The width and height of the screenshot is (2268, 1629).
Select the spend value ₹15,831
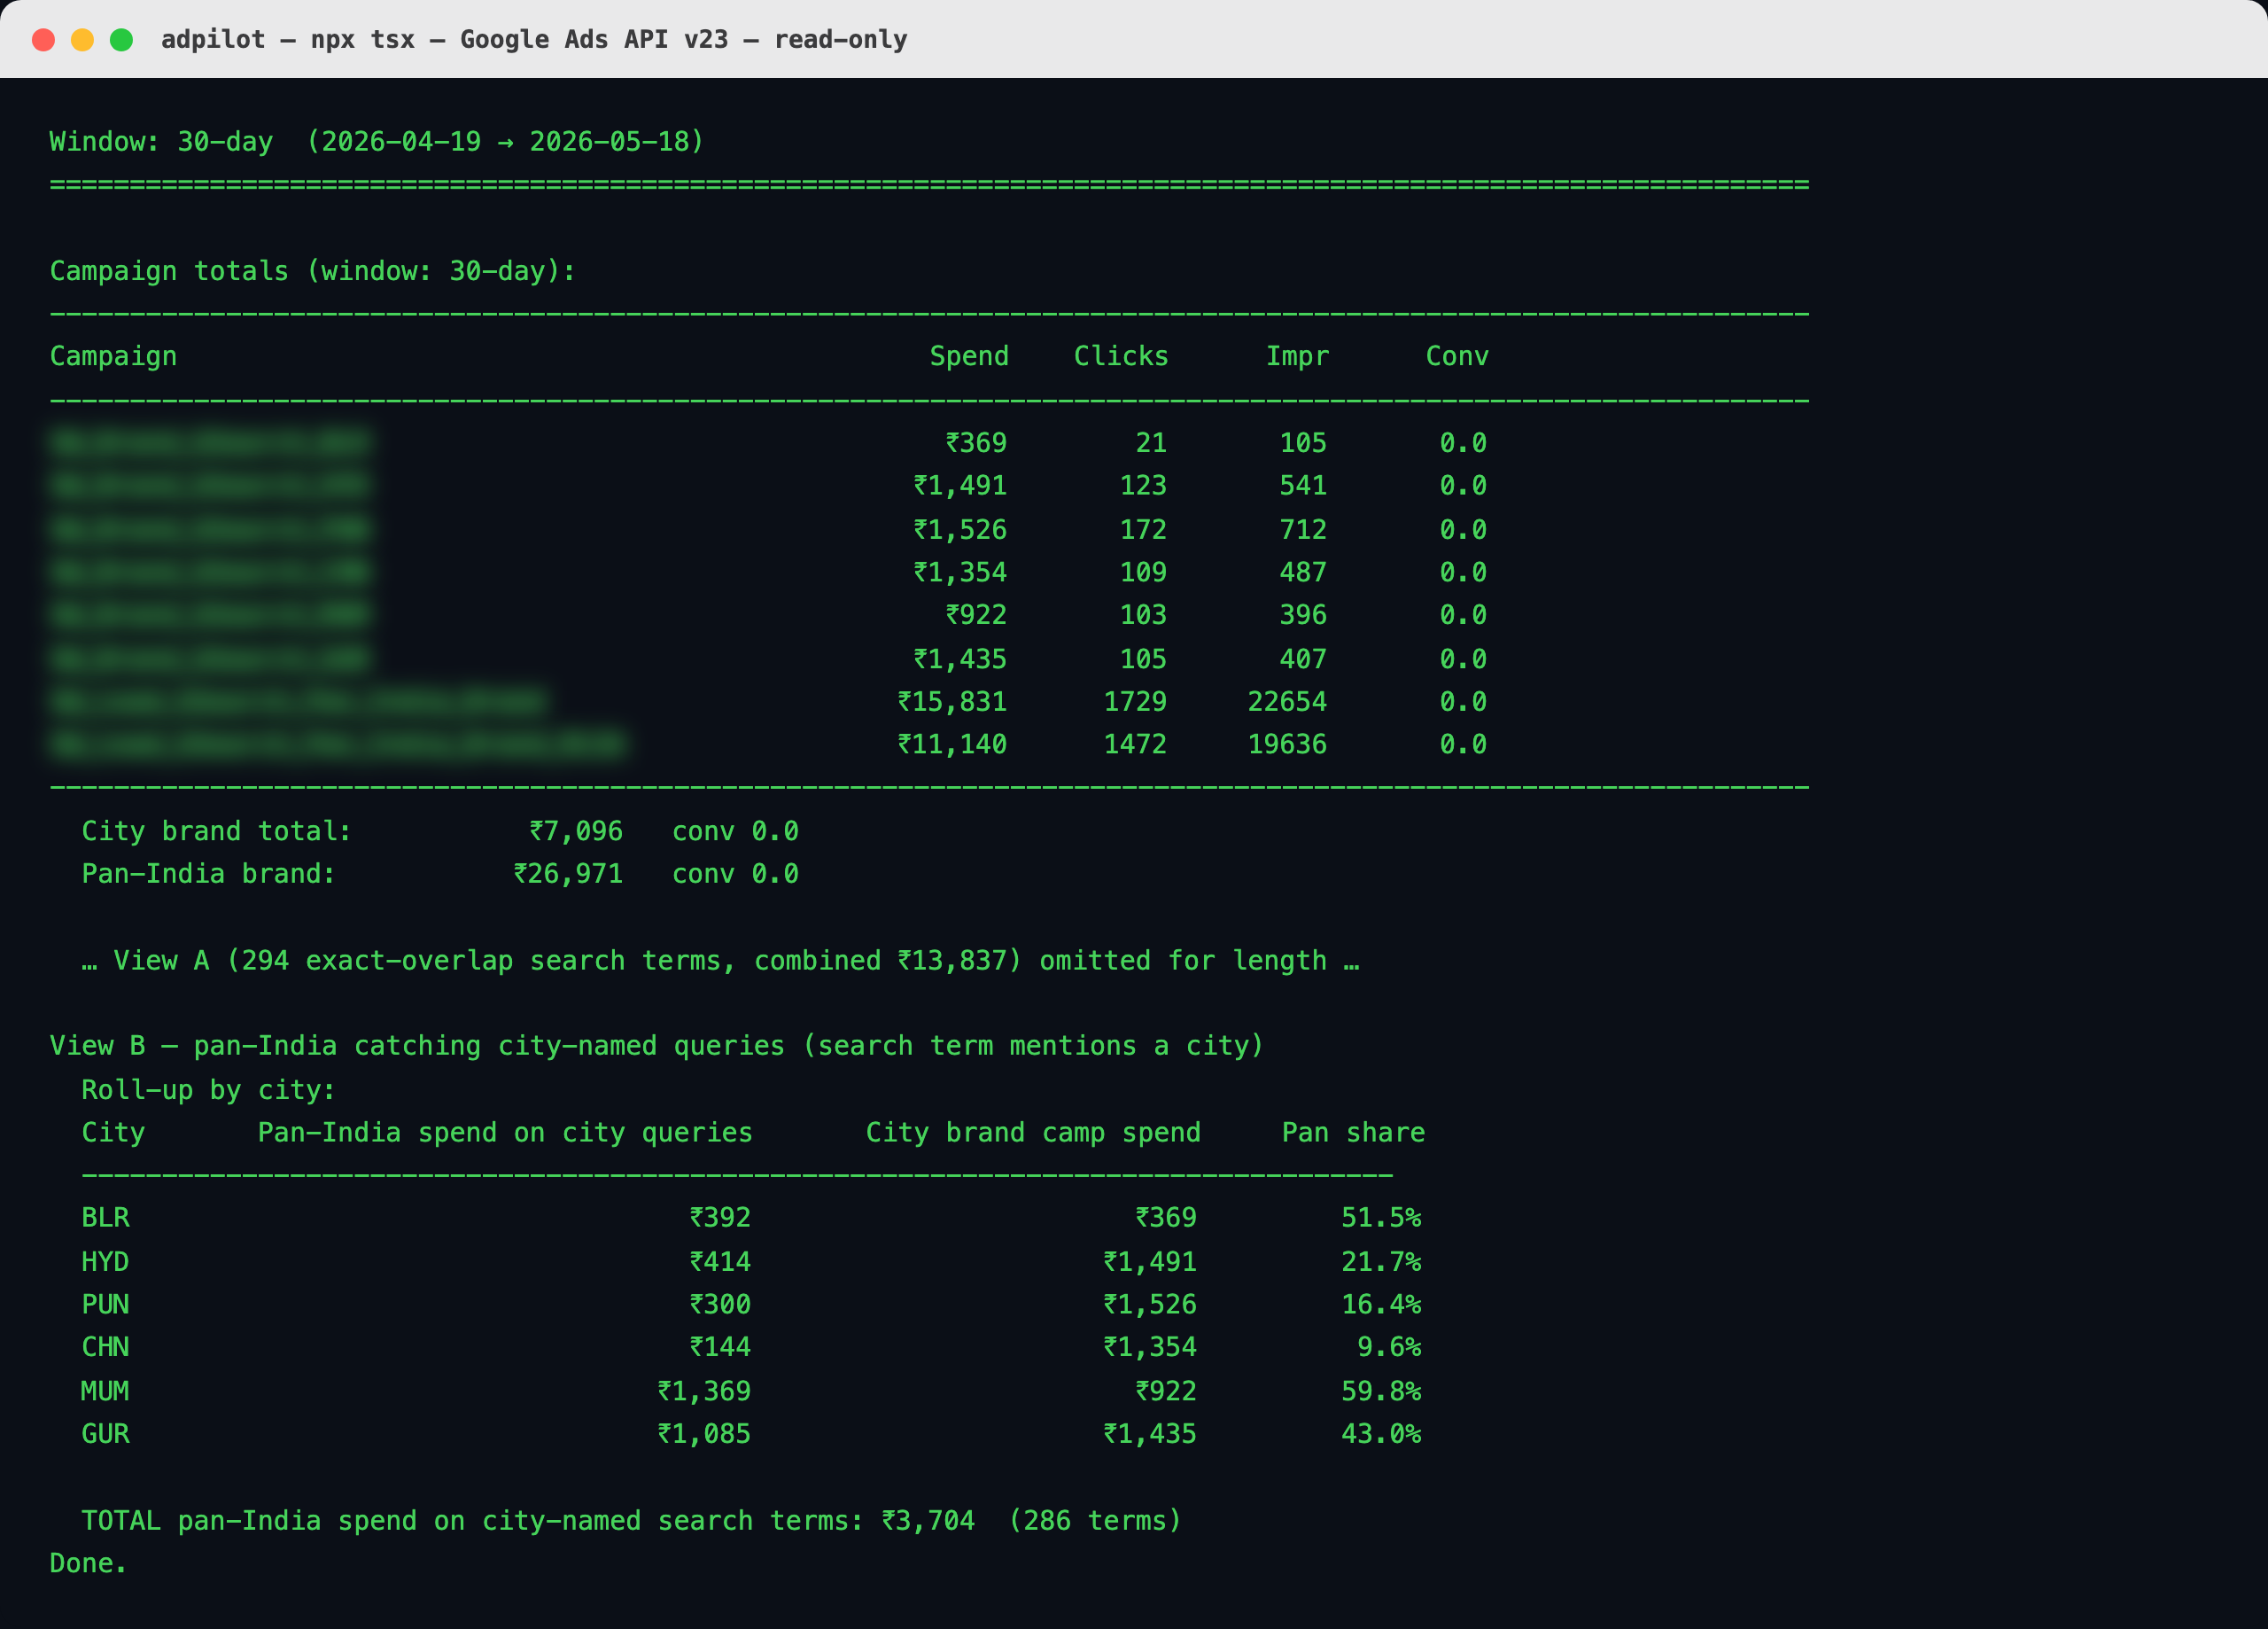click(952, 701)
